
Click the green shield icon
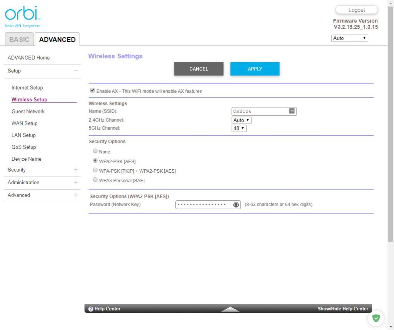pos(376,318)
